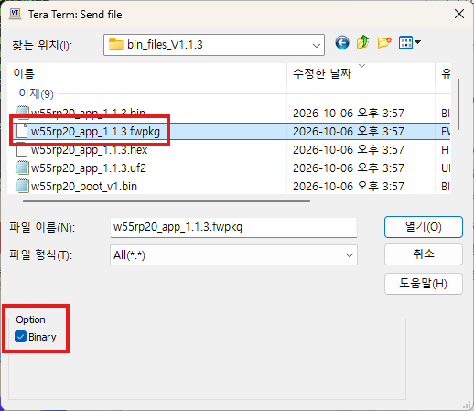Screen dimensions: 474x411
Task: Expand the bin_files_V1.1.3 location dropdown
Action: point(317,45)
